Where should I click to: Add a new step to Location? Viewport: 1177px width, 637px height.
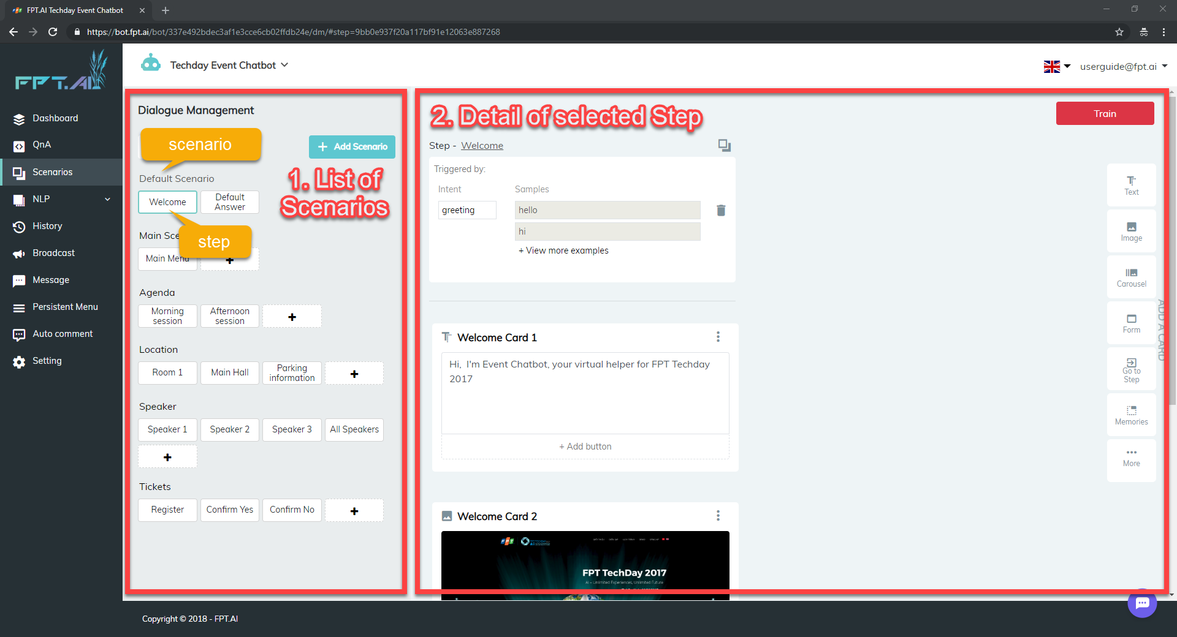pyautogui.click(x=354, y=374)
